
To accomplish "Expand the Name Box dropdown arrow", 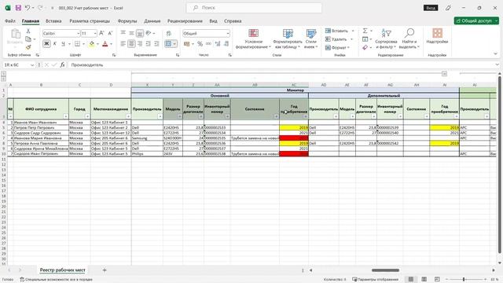I will point(32,65).
